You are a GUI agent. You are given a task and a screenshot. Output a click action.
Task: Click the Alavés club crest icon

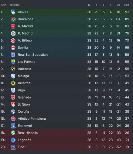click(x=13, y=12)
